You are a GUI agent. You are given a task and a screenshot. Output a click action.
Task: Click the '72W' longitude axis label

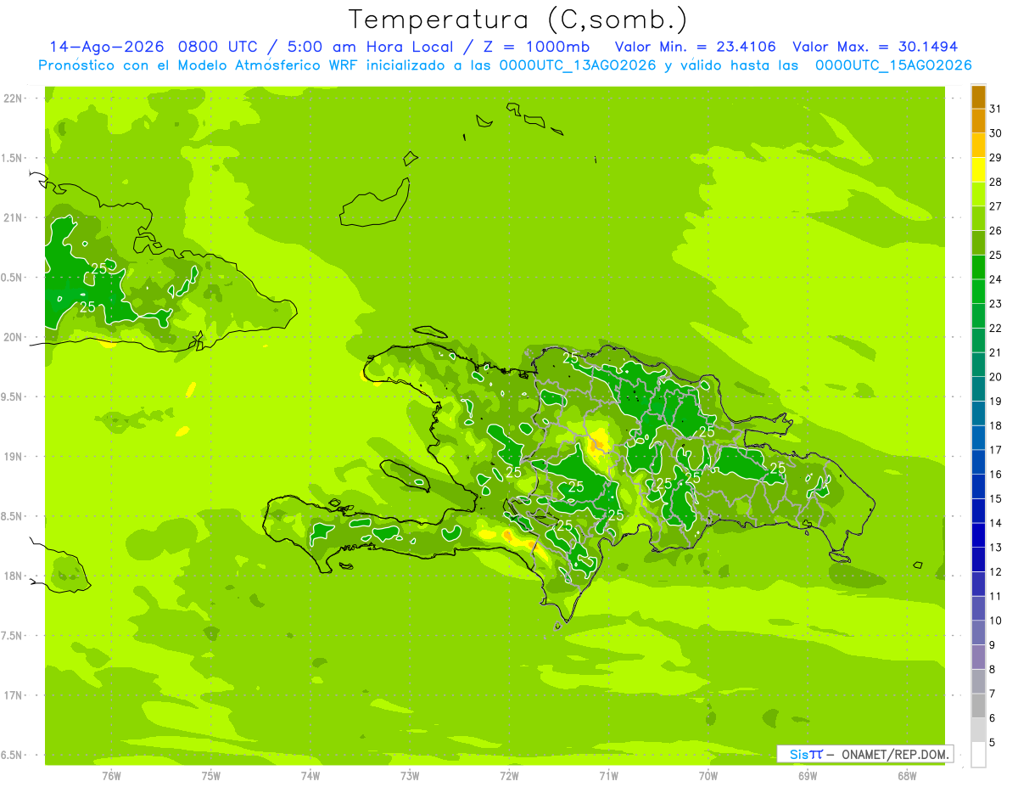[x=509, y=776]
